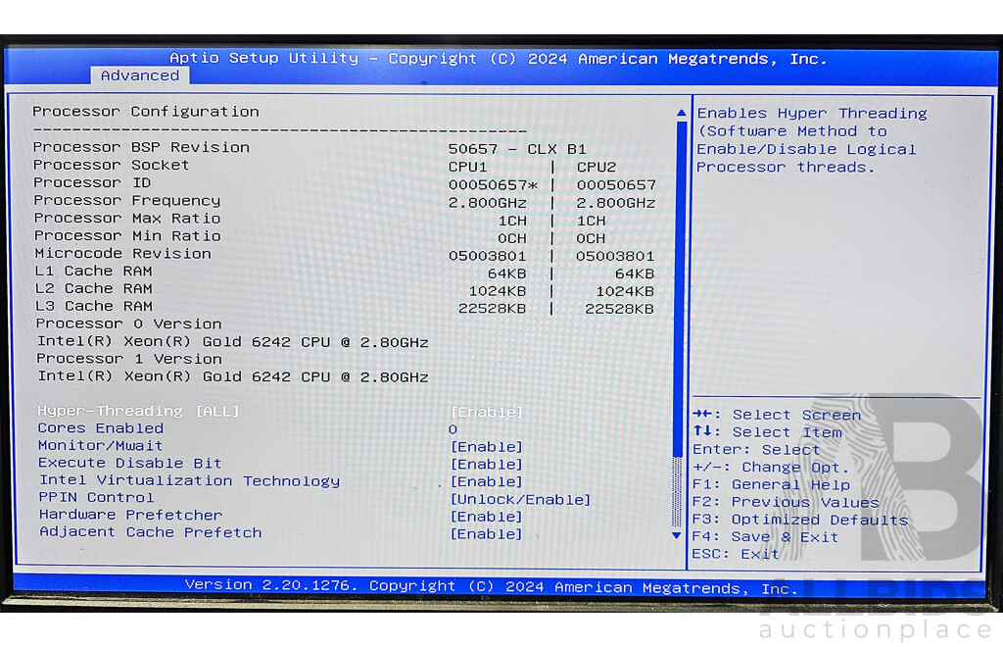Viewport: 1003px width, 647px height.
Task: Click the Select Item arrows hint
Action: [x=767, y=432]
